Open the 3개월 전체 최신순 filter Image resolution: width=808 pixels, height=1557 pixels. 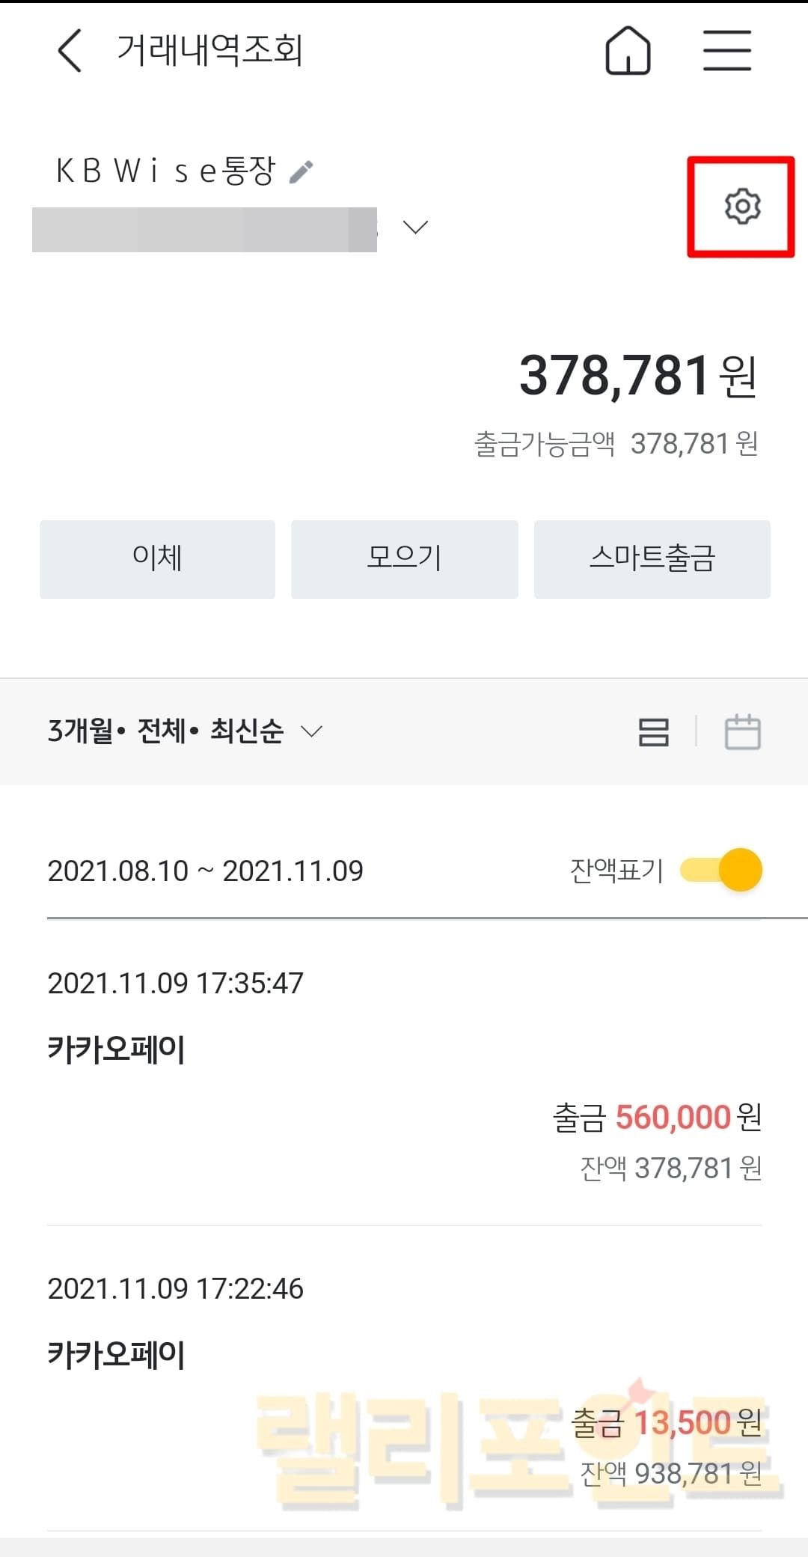click(x=185, y=731)
